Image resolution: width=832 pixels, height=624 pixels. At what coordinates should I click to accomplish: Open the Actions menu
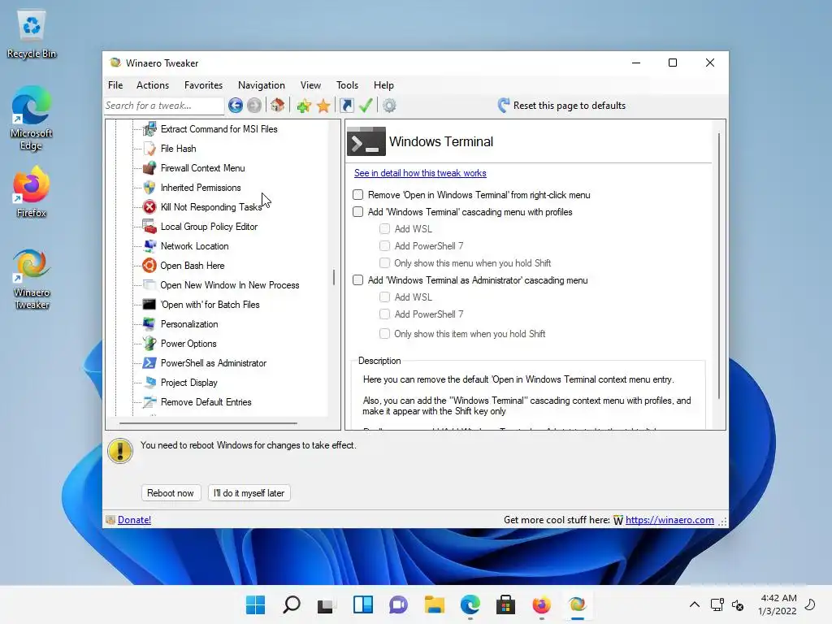tap(153, 85)
